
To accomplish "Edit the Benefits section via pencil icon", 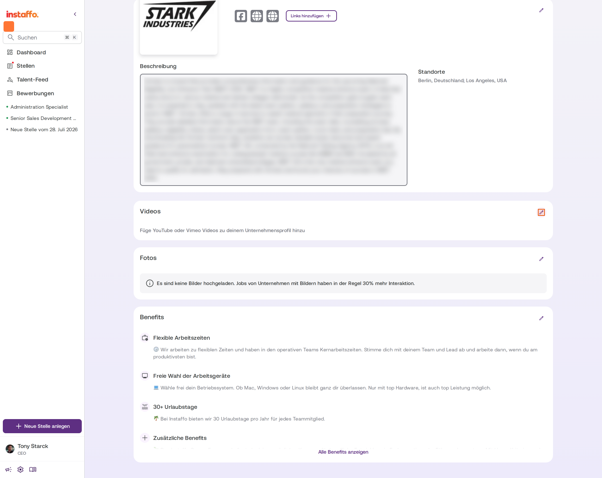I will point(541,318).
